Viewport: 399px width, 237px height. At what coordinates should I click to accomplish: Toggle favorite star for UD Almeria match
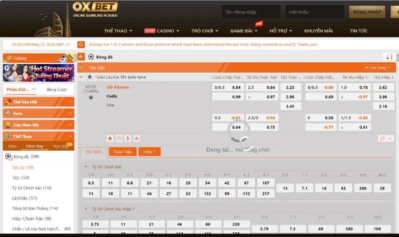91,97
